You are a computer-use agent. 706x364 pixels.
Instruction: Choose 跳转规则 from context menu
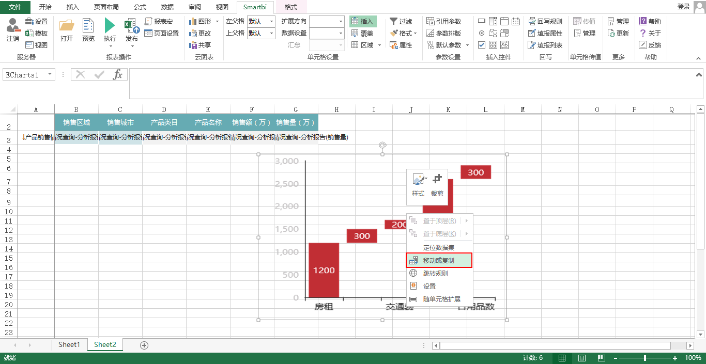tap(439, 274)
